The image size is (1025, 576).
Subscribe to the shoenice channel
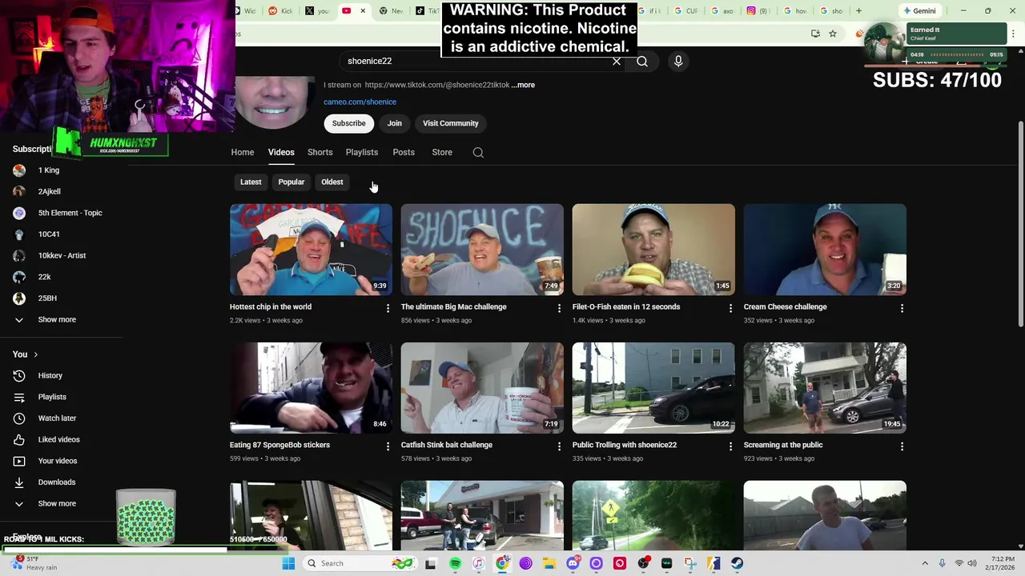point(348,123)
